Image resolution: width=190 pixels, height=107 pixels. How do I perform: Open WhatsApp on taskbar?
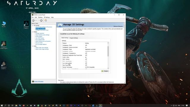tap(38, 106)
